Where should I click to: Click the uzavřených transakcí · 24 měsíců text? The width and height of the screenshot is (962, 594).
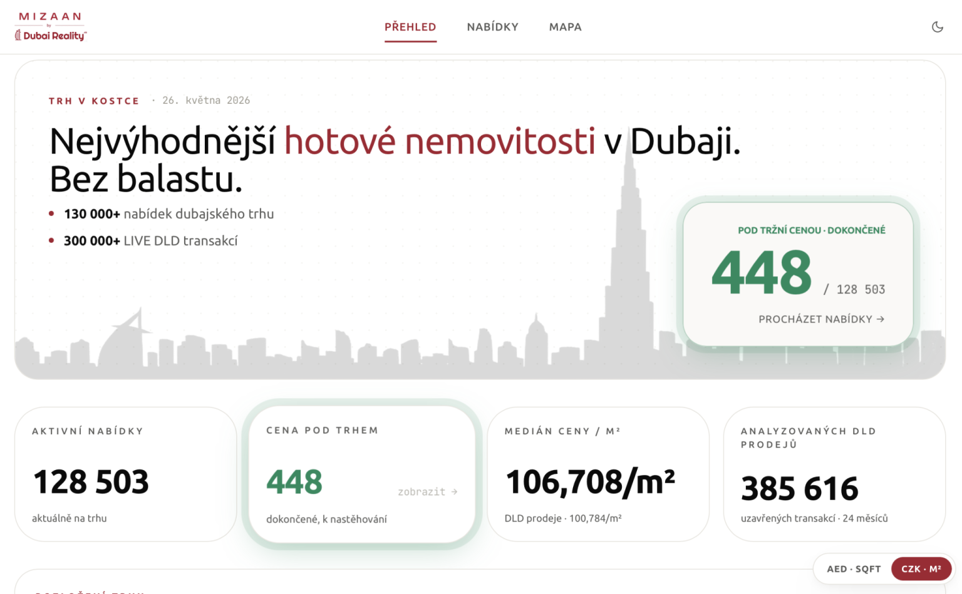tap(814, 518)
